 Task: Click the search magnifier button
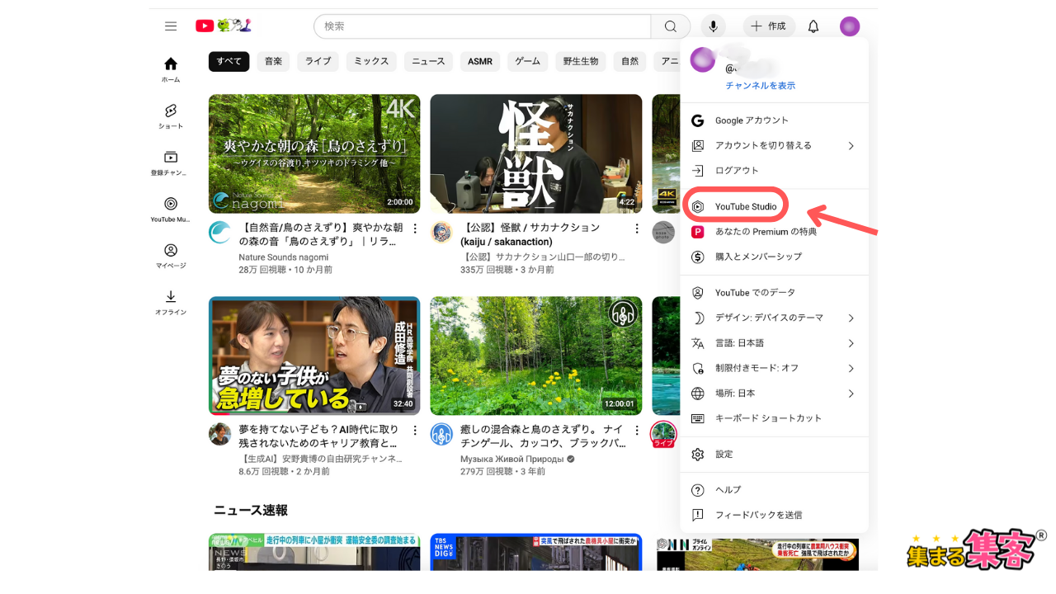[671, 26]
